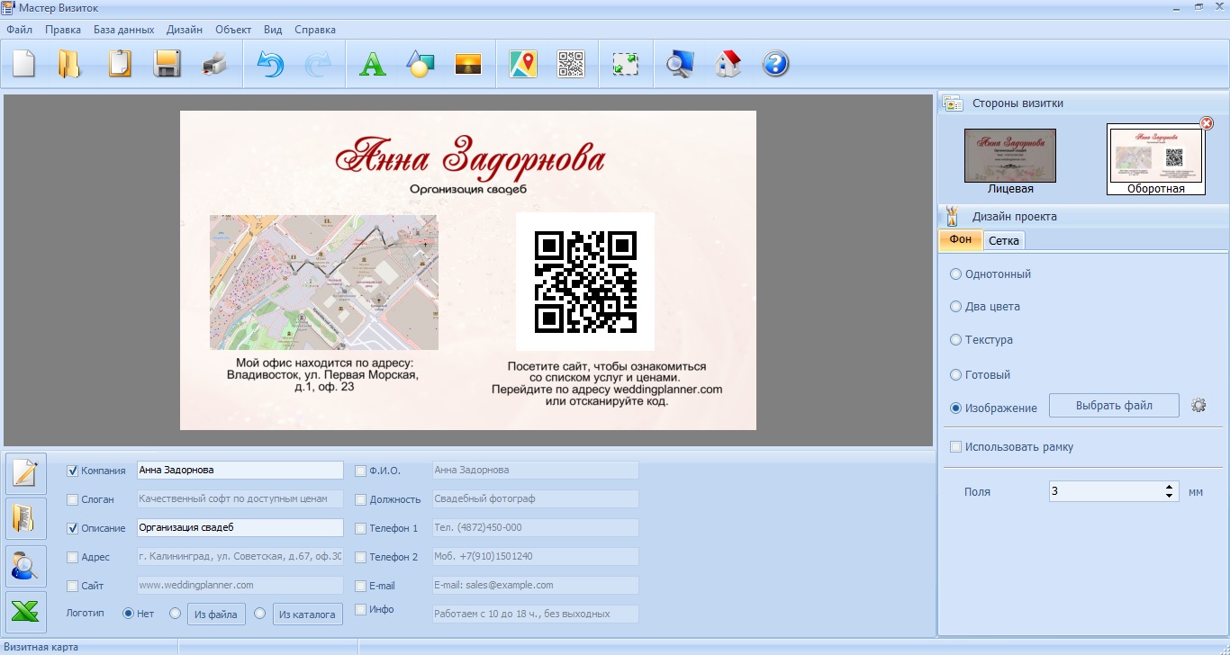Open the Объект menu
Image resolution: width=1230 pixels, height=655 pixels.
pyautogui.click(x=233, y=29)
